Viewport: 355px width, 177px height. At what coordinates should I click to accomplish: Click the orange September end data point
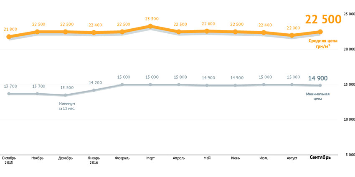320,32
